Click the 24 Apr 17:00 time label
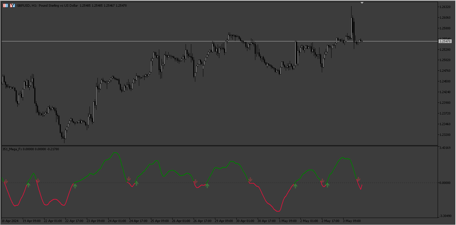Viewport: 456px width, 225px height. pos(139,221)
